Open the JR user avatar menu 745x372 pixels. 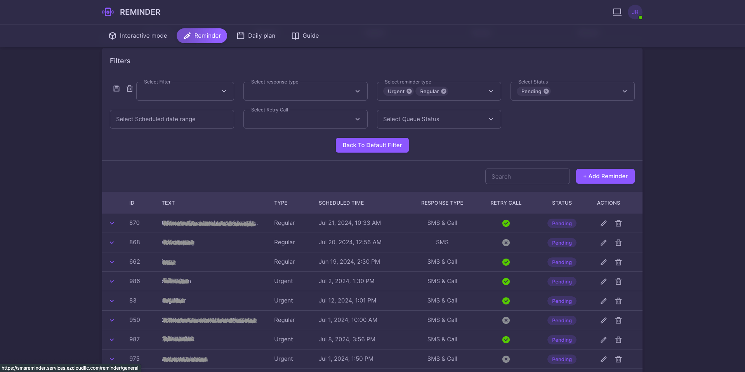coord(635,12)
